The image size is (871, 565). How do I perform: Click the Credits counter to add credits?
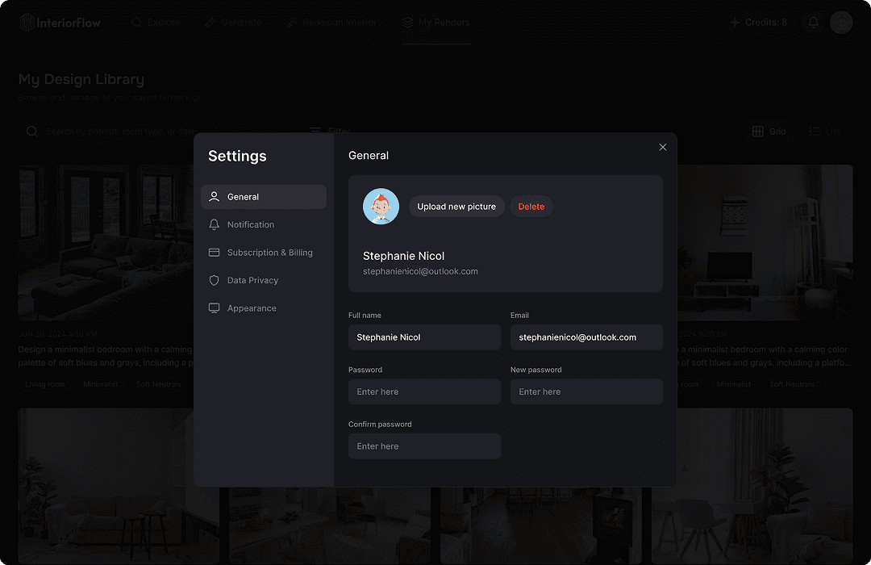(759, 23)
